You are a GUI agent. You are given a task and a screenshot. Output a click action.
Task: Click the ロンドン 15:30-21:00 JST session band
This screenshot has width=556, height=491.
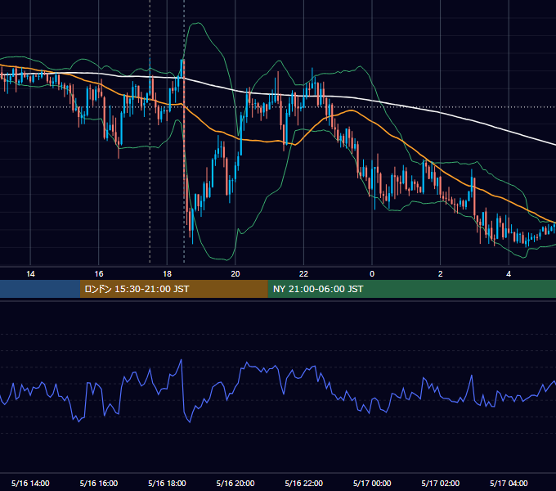pyautogui.click(x=173, y=289)
